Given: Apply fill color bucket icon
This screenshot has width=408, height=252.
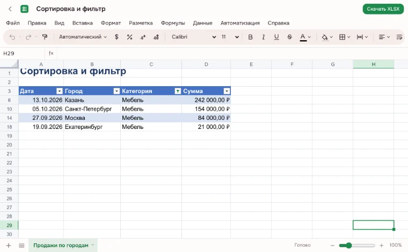Looking at the screenshot, I should [324, 37].
